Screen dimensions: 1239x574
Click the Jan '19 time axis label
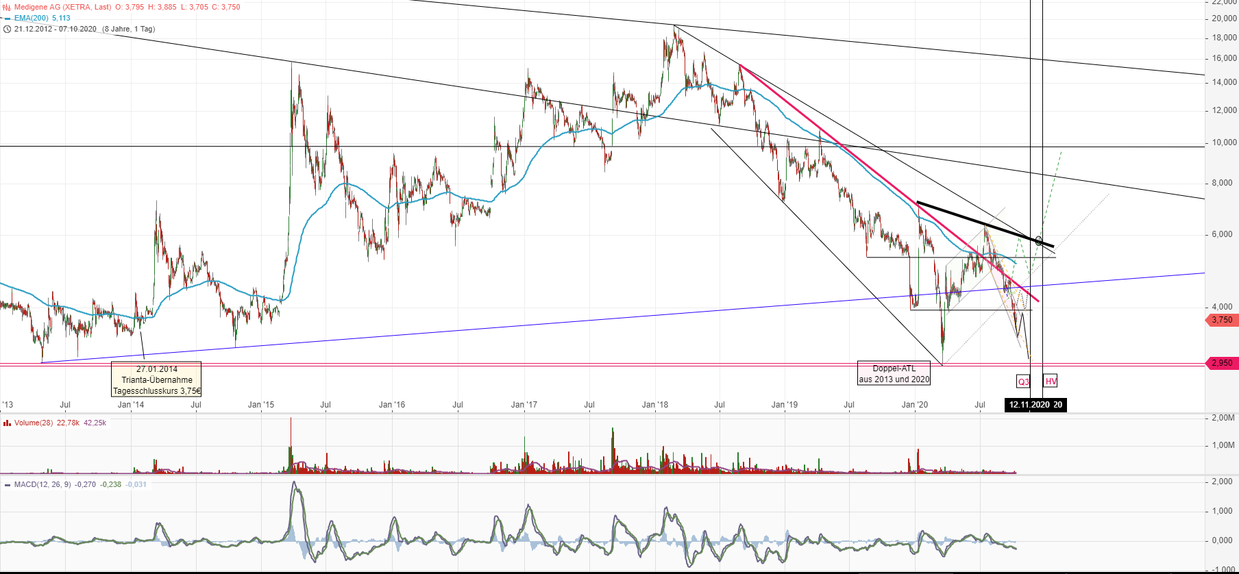coord(785,405)
